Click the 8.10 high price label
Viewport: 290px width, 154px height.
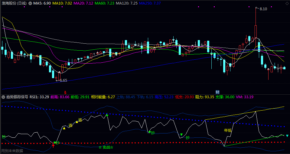263,9
